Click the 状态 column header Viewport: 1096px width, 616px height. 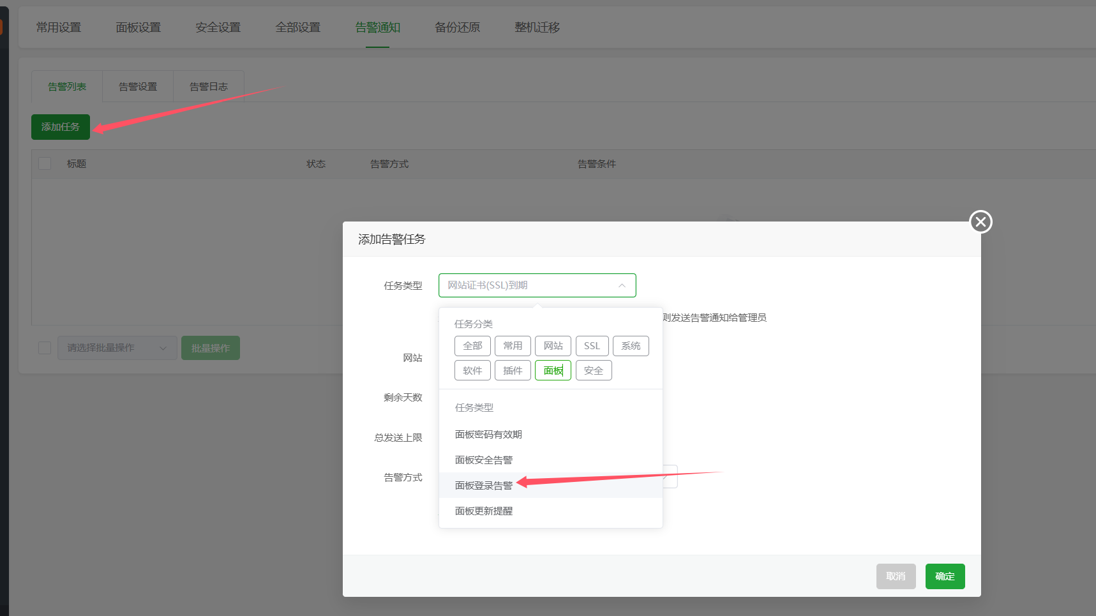pos(316,164)
